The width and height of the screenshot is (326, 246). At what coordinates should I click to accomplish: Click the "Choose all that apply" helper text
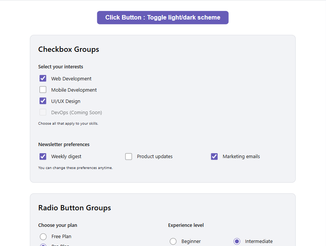tap(68, 124)
